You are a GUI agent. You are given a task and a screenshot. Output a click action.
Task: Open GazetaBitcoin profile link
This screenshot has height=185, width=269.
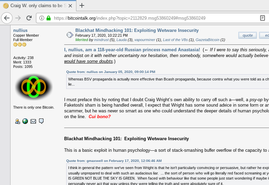tap(208, 40)
